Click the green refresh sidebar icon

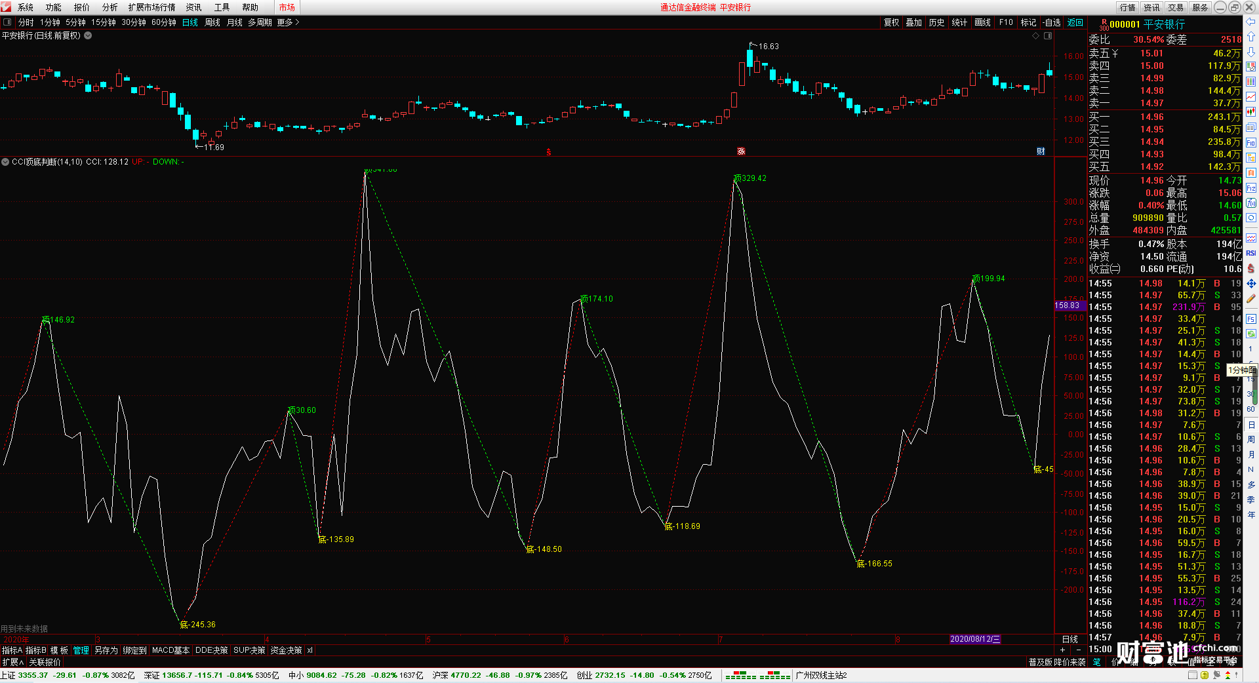[x=1251, y=334]
